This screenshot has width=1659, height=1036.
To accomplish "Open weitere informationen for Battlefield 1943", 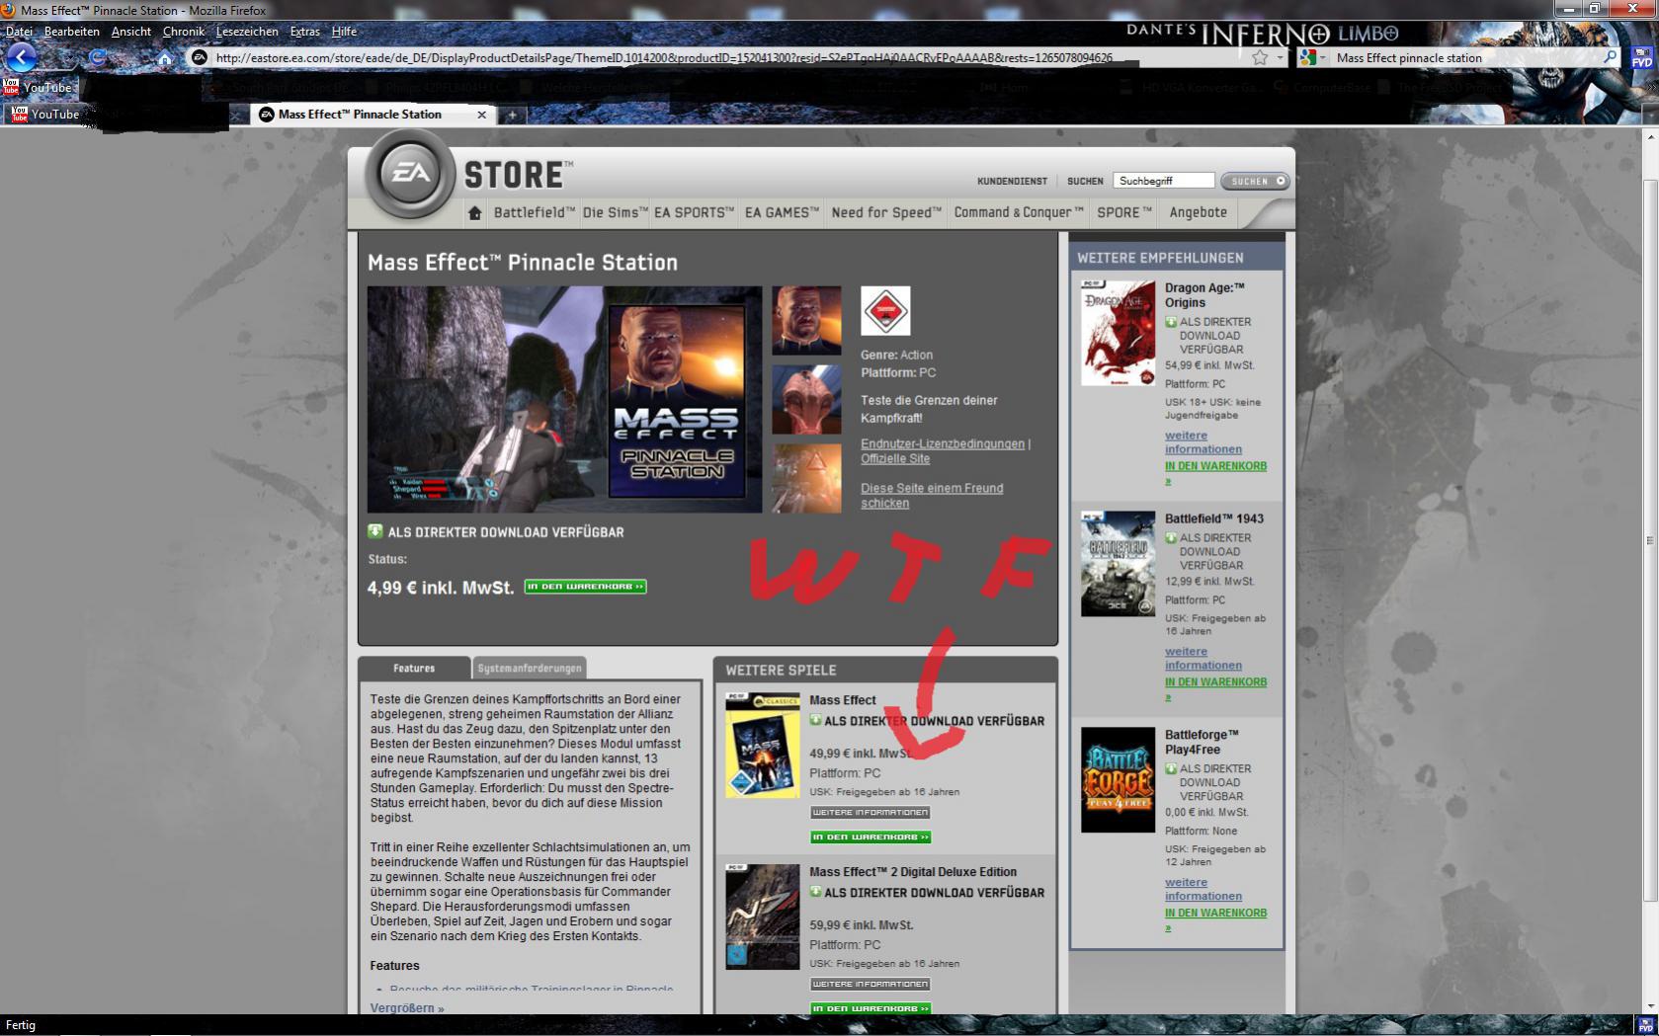I will [x=1203, y=658].
